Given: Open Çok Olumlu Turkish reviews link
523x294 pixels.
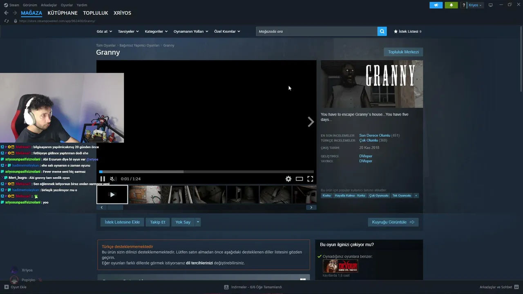Looking at the screenshot, I should pyautogui.click(x=369, y=140).
